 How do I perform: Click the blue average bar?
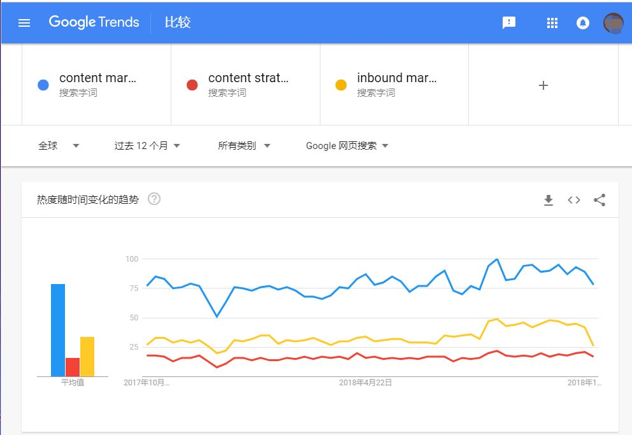[x=58, y=331]
